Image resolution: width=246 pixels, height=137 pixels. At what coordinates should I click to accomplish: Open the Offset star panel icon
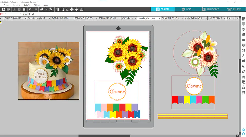243,77
